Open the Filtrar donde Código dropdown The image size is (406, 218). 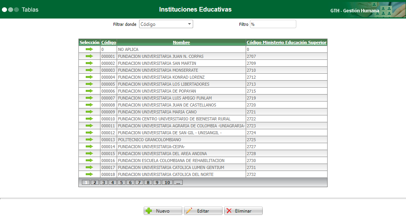click(x=166, y=24)
